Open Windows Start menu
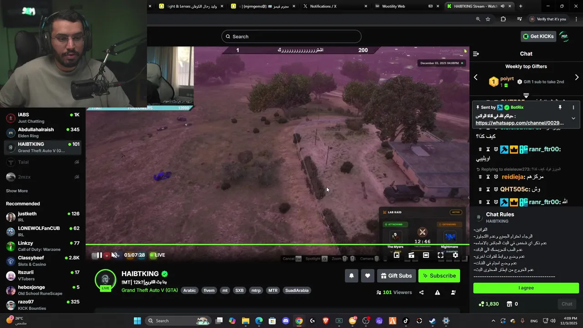This screenshot has height=328, width=583. 137,321
